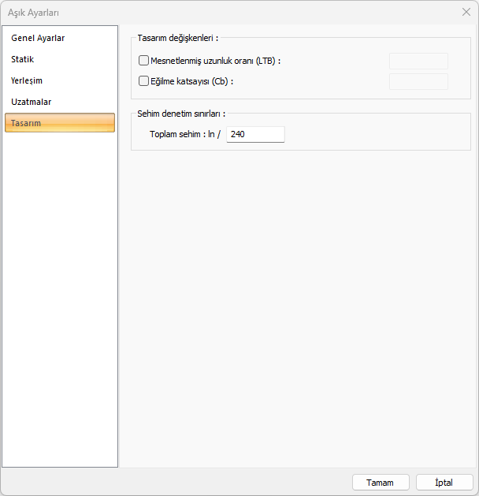Close the Aşık Ayarları dialog
Screen dimensions: 479x496
coord(466,12)
